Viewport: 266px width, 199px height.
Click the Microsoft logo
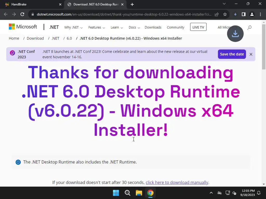click(x=23, y=27)
